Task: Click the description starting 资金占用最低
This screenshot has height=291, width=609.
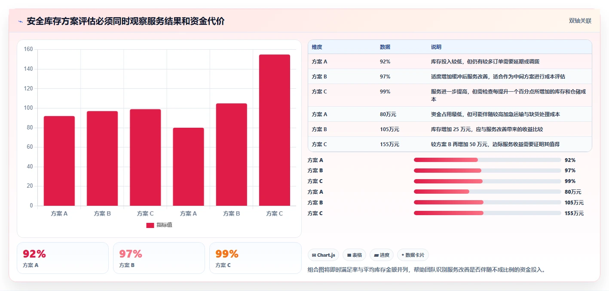Action: point(496,114)
